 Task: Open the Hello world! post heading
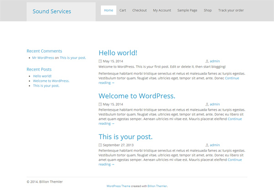click(118, 53)
